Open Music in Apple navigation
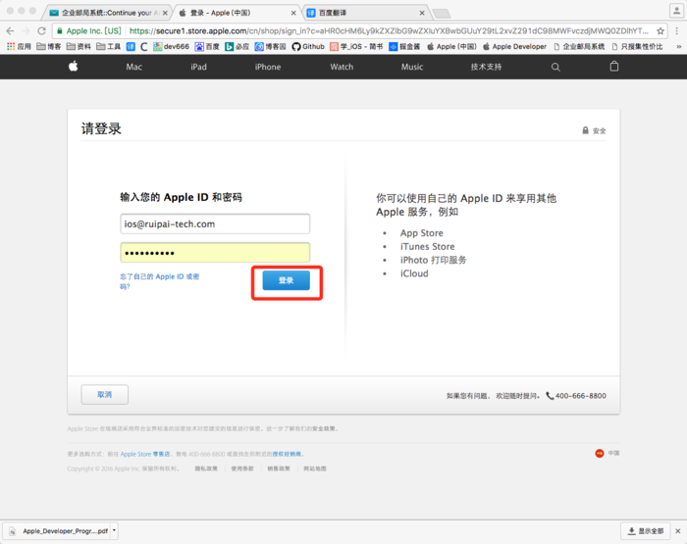This screenshot has width=687, height=544. [412, 67]
